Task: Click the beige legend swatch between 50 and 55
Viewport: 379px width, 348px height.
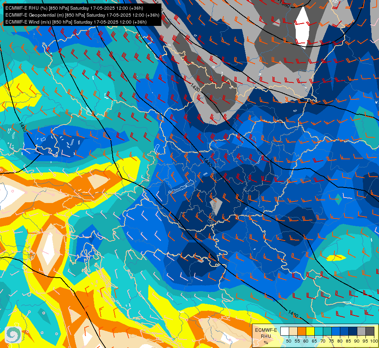Action: point(293,331)
